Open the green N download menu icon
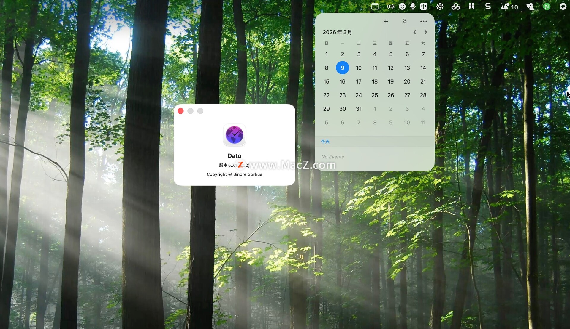Screen dimensions: 570x329 [x=547, y=7]
